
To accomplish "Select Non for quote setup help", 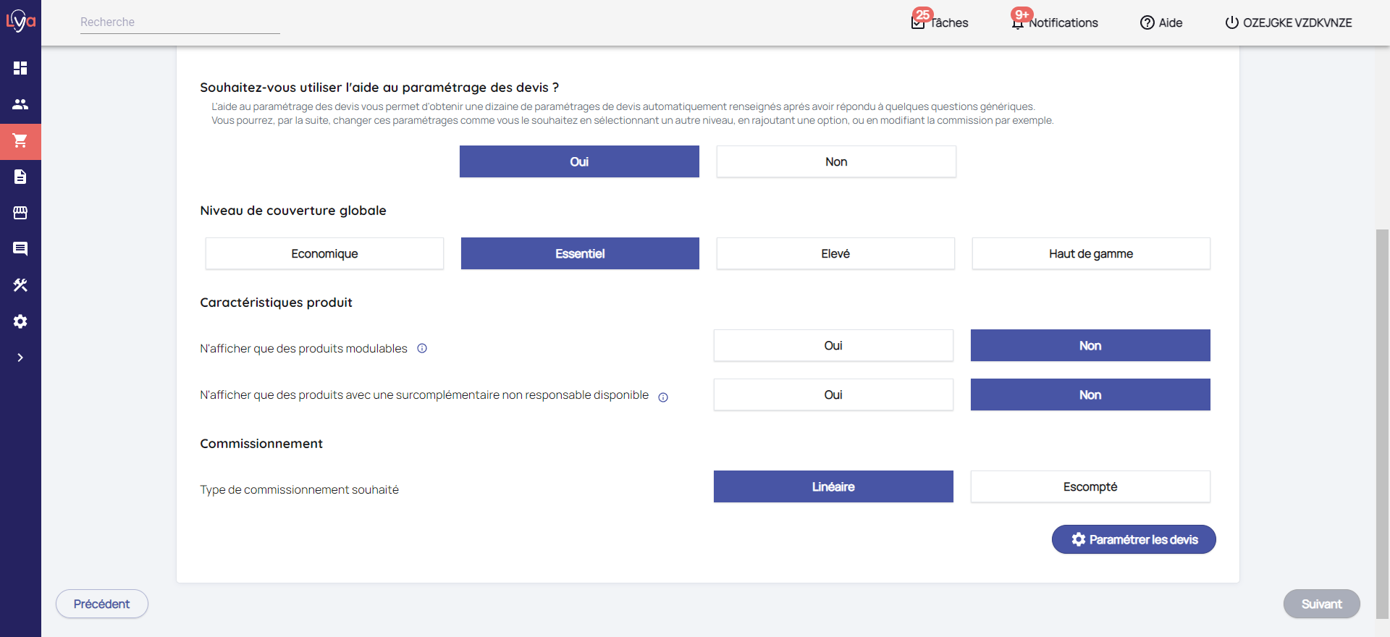I will click(x=835, y=161).
